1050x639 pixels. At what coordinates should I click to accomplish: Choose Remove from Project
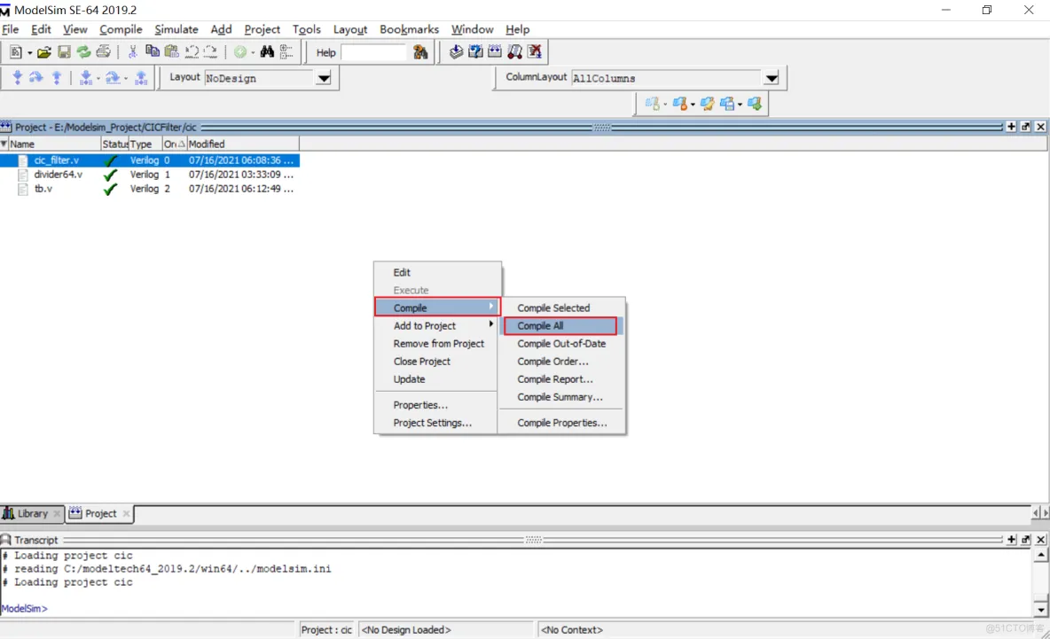tap(439, 343)
